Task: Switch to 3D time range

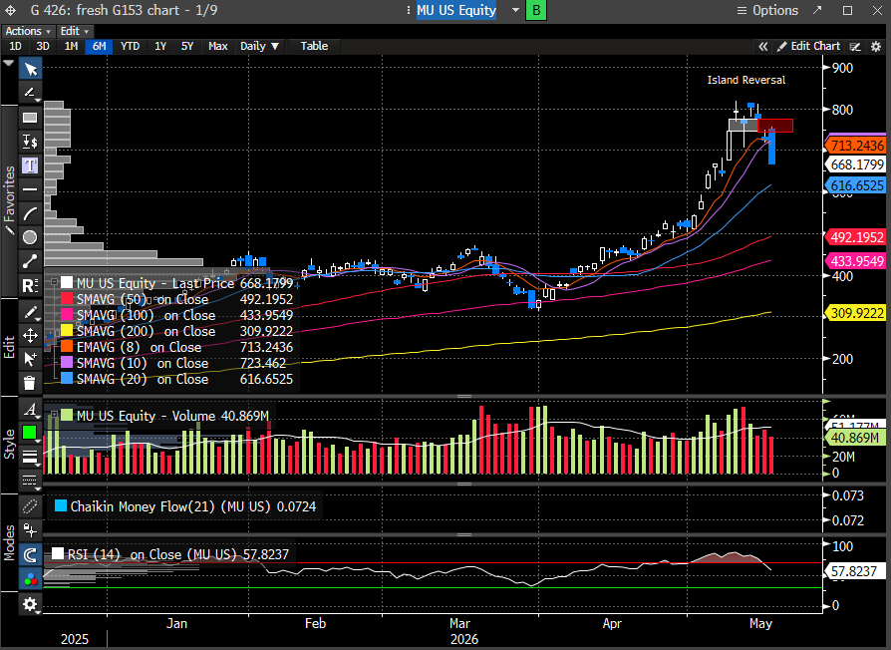Action: [x=43, y=47]
